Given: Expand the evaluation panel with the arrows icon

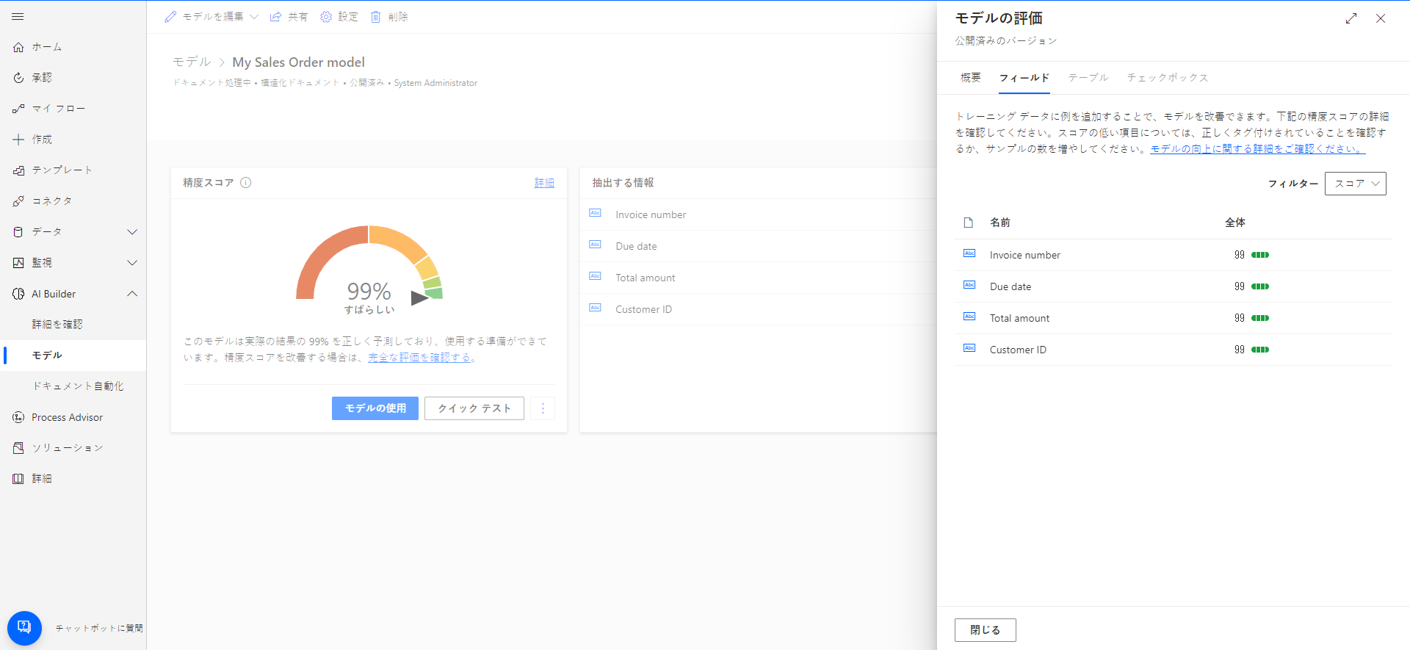Looking at the screenshot, I should click(1351, 18).
